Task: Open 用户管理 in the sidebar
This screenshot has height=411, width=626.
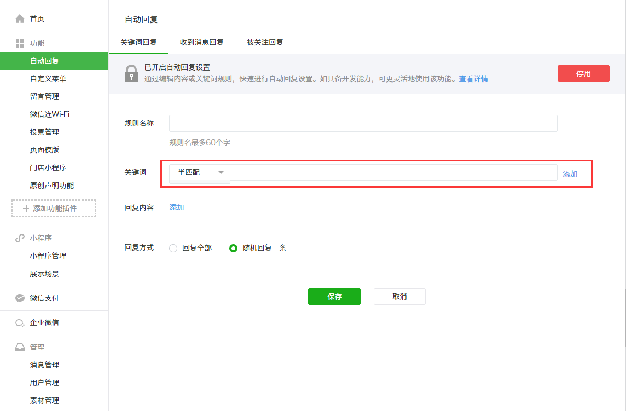Action: click(x=44, y=383)
